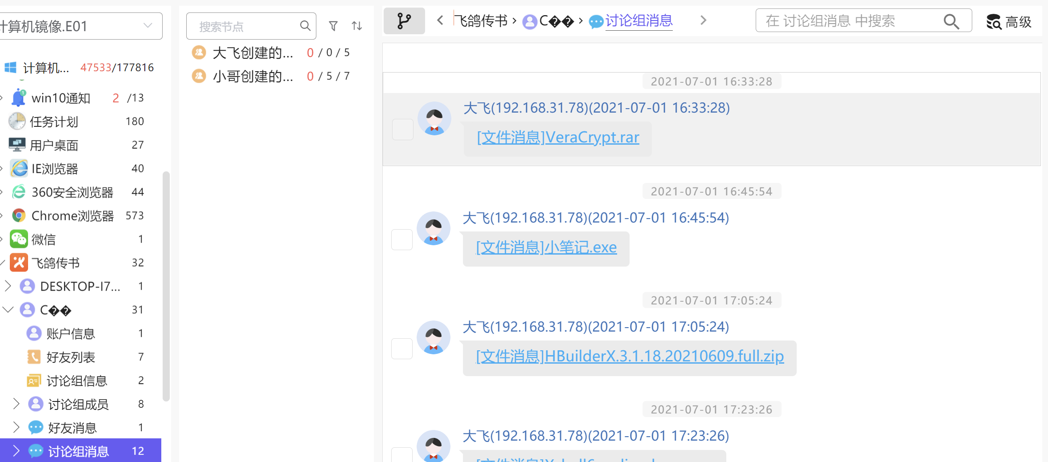Screen dimensions: 1048x462
Task: Open the 计算机镜像.E01 dropdown
Action: [147, 26]
